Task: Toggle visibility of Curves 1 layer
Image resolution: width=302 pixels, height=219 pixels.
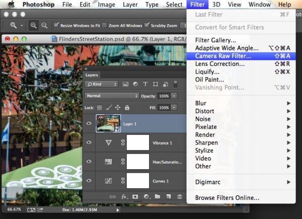Action: point(89,180)
